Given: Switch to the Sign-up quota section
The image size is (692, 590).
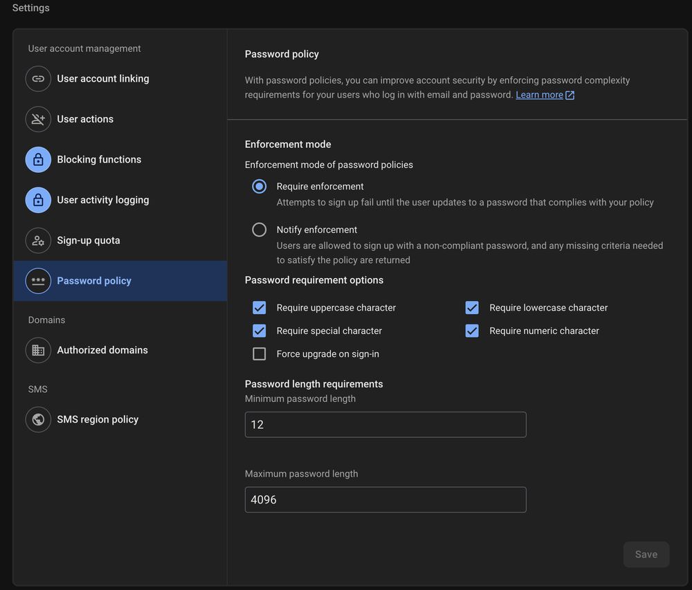Looking at the screenshot, I should [120, 240].
